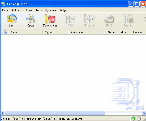Sort by the Packed column header
The image size is (146, 121).
pyautogui.click(x=136, y=32)
